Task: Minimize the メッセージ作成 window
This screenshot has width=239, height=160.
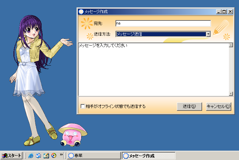Action: point(219,12)
